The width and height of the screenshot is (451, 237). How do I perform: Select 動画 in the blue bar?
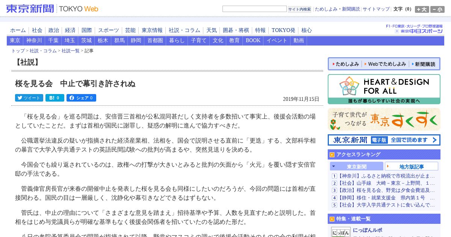pos(299,41)
